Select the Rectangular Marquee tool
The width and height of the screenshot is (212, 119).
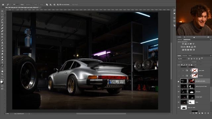2,14
